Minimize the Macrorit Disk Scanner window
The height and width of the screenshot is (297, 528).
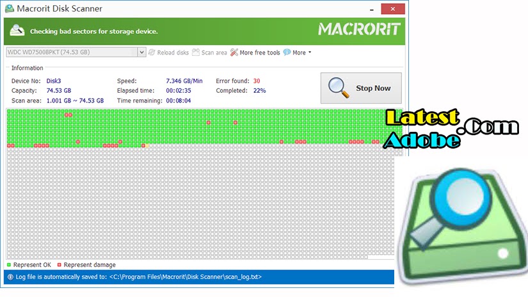[x=372, y=9]
